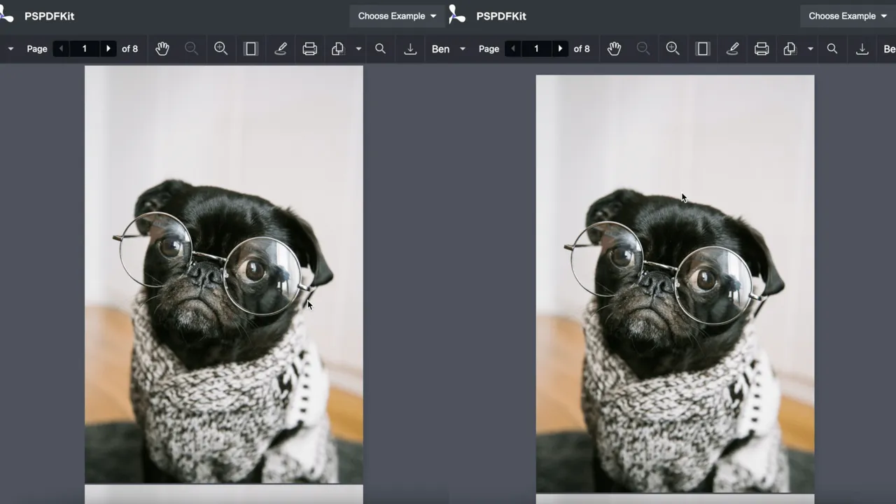The image size is (896, 504).
Task: Toggle layout/sidebar icon in right viewer
Action: pos(703,49)
